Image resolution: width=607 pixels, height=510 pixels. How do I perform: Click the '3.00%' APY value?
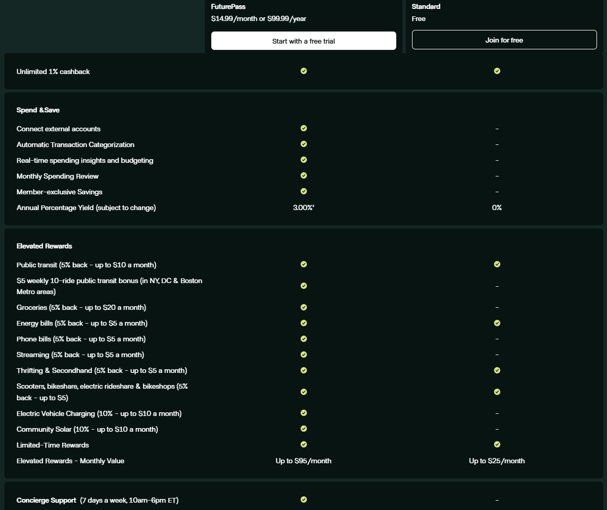click(304, 207)
